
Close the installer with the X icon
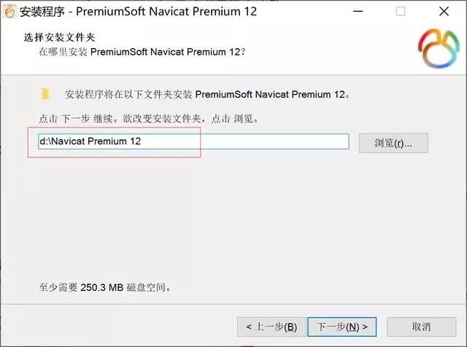[x=444, y=12]
